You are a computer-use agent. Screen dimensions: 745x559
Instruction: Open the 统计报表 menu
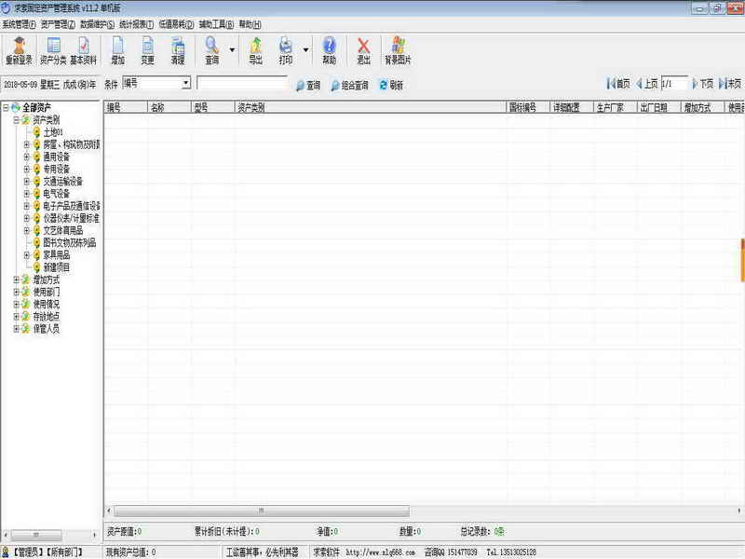[x=136, y=24]
